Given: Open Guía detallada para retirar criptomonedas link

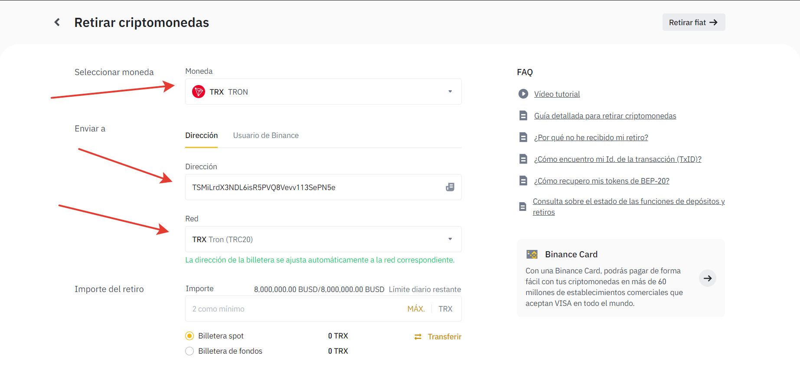Looking at the screenshot, I should 605,116.
